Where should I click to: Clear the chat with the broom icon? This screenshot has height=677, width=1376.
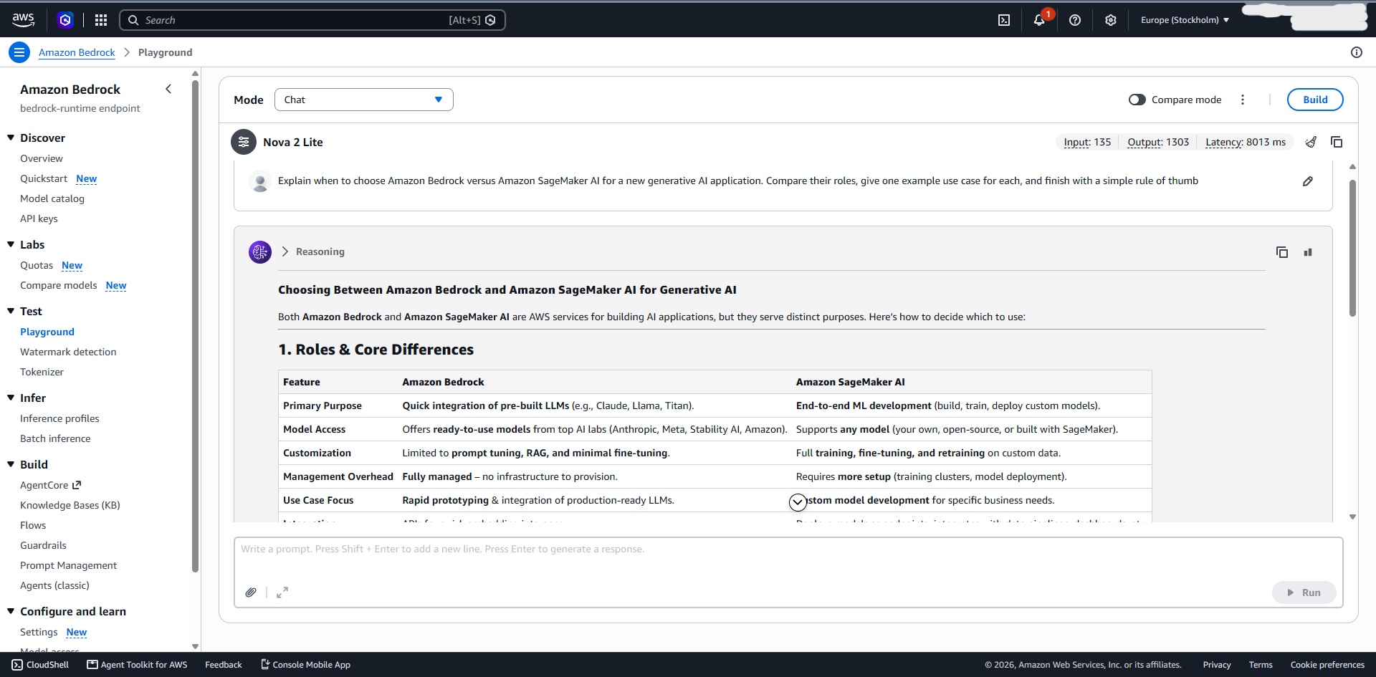tap(1311, 142)
